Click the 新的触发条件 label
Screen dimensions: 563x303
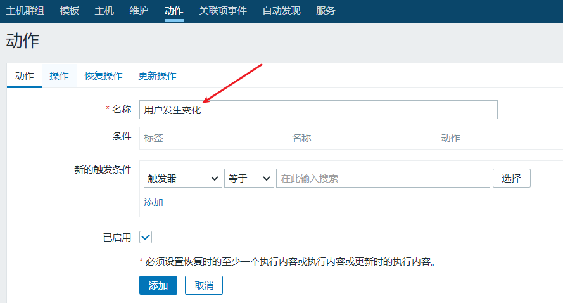point(103,170)
